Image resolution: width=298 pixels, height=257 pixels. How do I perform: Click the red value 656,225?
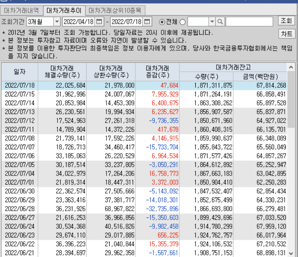(168, 235)
